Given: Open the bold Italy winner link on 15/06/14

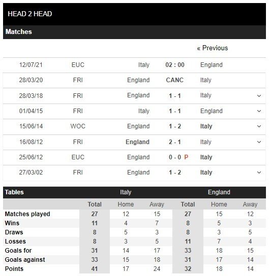Looking at the screenshot, I should tap(206, 126).
